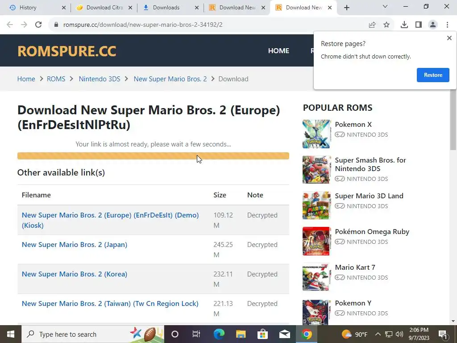Reload the page with the refresh icon

coord(38,25)
